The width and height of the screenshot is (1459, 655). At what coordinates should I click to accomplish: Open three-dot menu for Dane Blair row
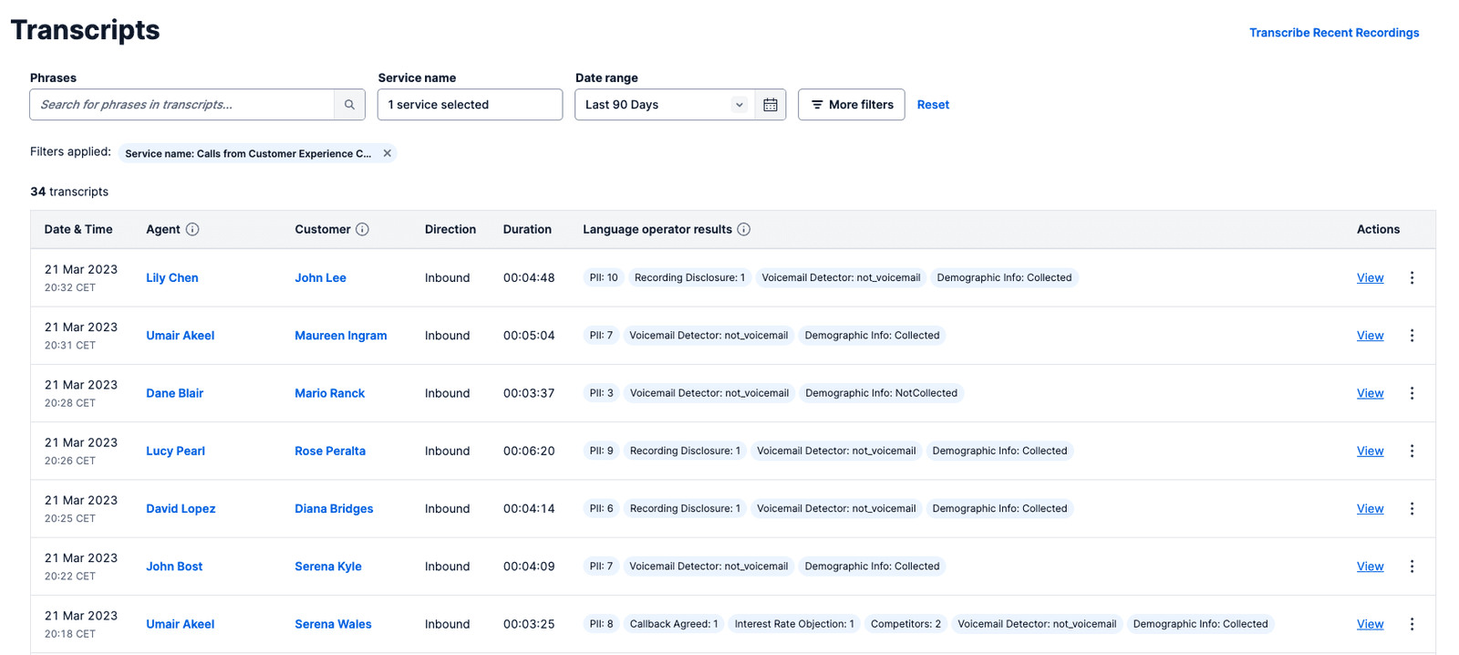(1412, 393)
